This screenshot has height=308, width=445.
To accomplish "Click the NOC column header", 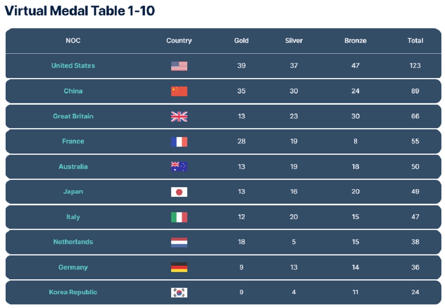I will click(73, 40).
